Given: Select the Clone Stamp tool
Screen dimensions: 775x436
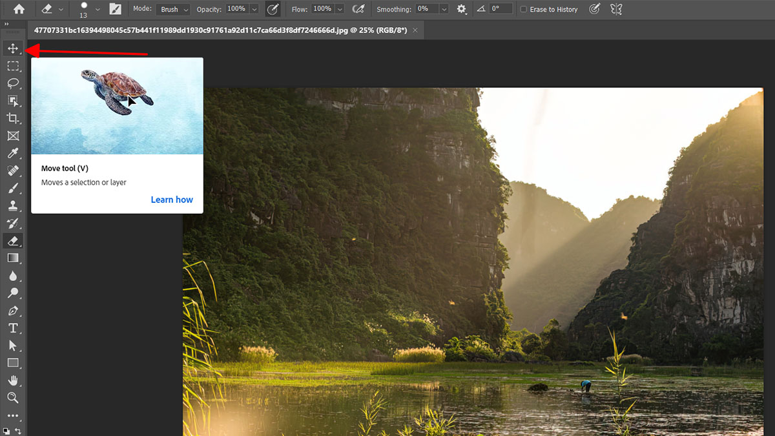Looking at the screenshot, I should [x=13, y=205].
